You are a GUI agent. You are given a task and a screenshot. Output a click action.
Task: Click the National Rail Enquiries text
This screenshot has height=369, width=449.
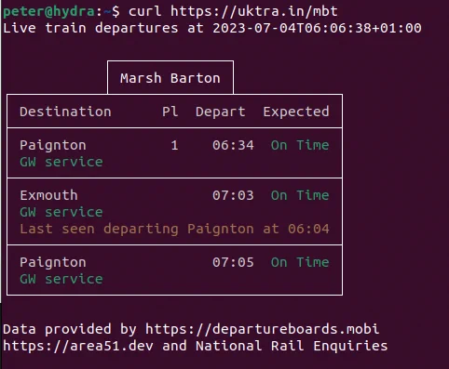[292, 346]
